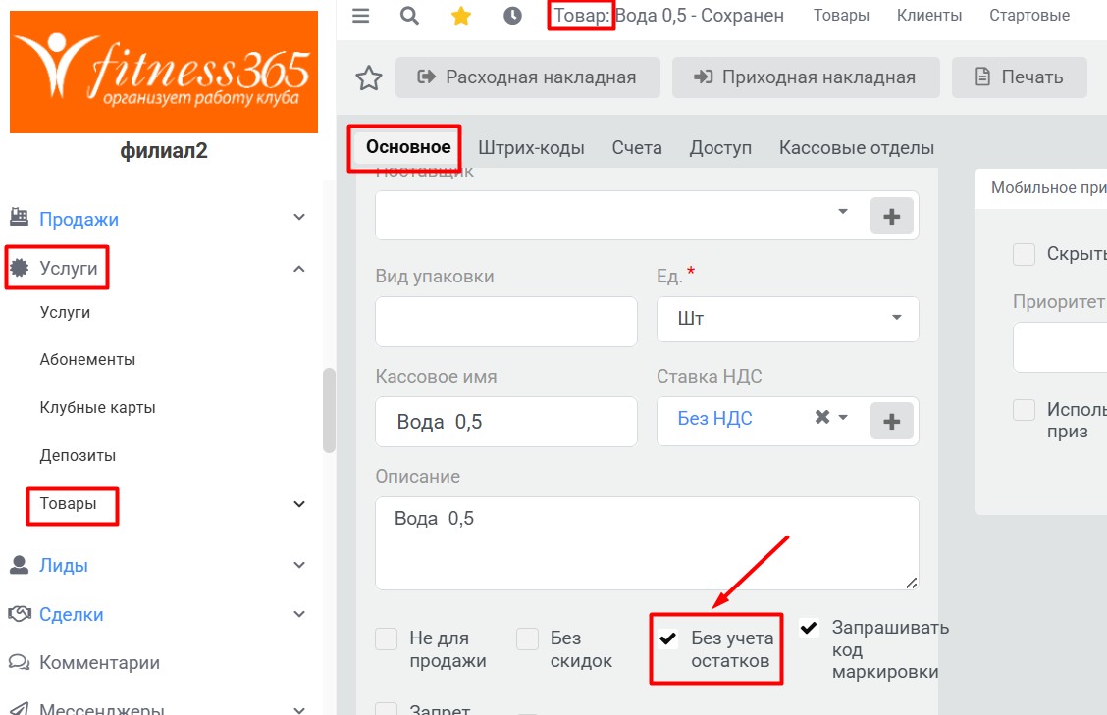Open Товары sidebar item
The height and width of the screenshot is (715, 1107).
[x=68, y=503]
